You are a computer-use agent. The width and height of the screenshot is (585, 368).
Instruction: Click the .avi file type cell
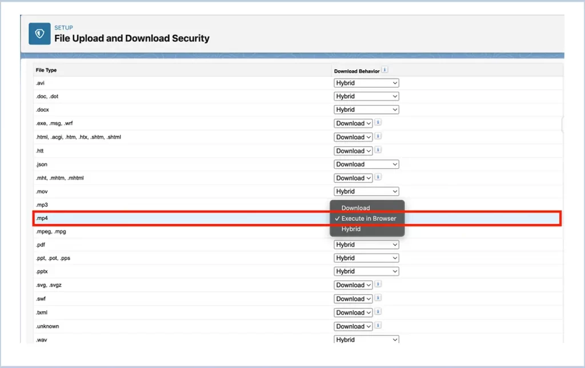point(40,83)
